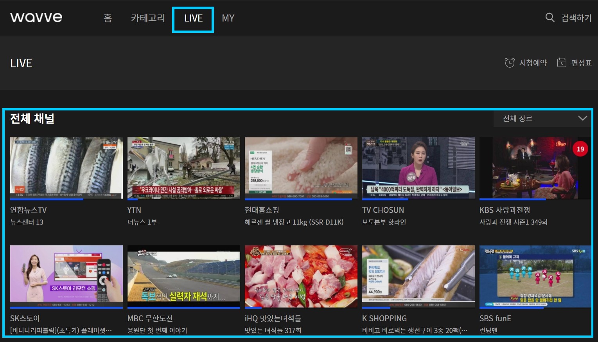Click the KBS 사랑과전쟁 blue progress bar
Viewport: 598px width, 342px height.
tap(513, 200)
